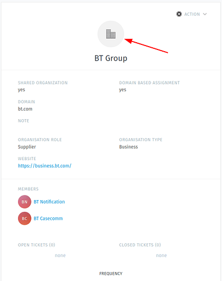The height and width of the screenshot is (281, 222).
Task: Click the Members section heading
Action: point(28,189)
